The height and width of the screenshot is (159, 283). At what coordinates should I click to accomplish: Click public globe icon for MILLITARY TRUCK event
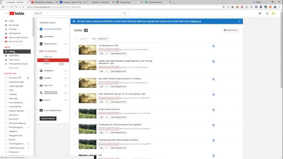pyautogui.click(x=214, y=79)
